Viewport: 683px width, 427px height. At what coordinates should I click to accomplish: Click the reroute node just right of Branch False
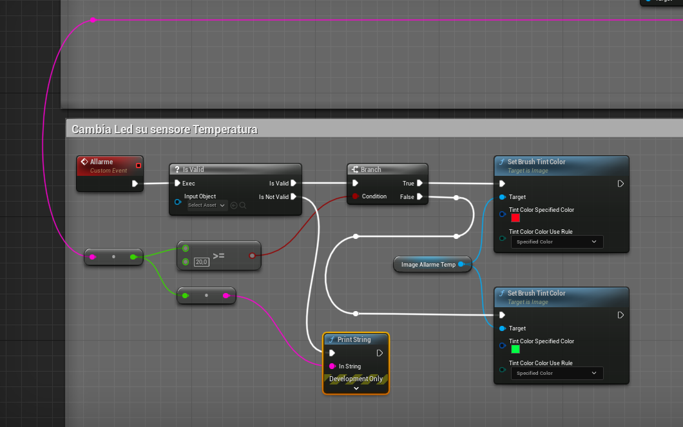pos(456,198)
